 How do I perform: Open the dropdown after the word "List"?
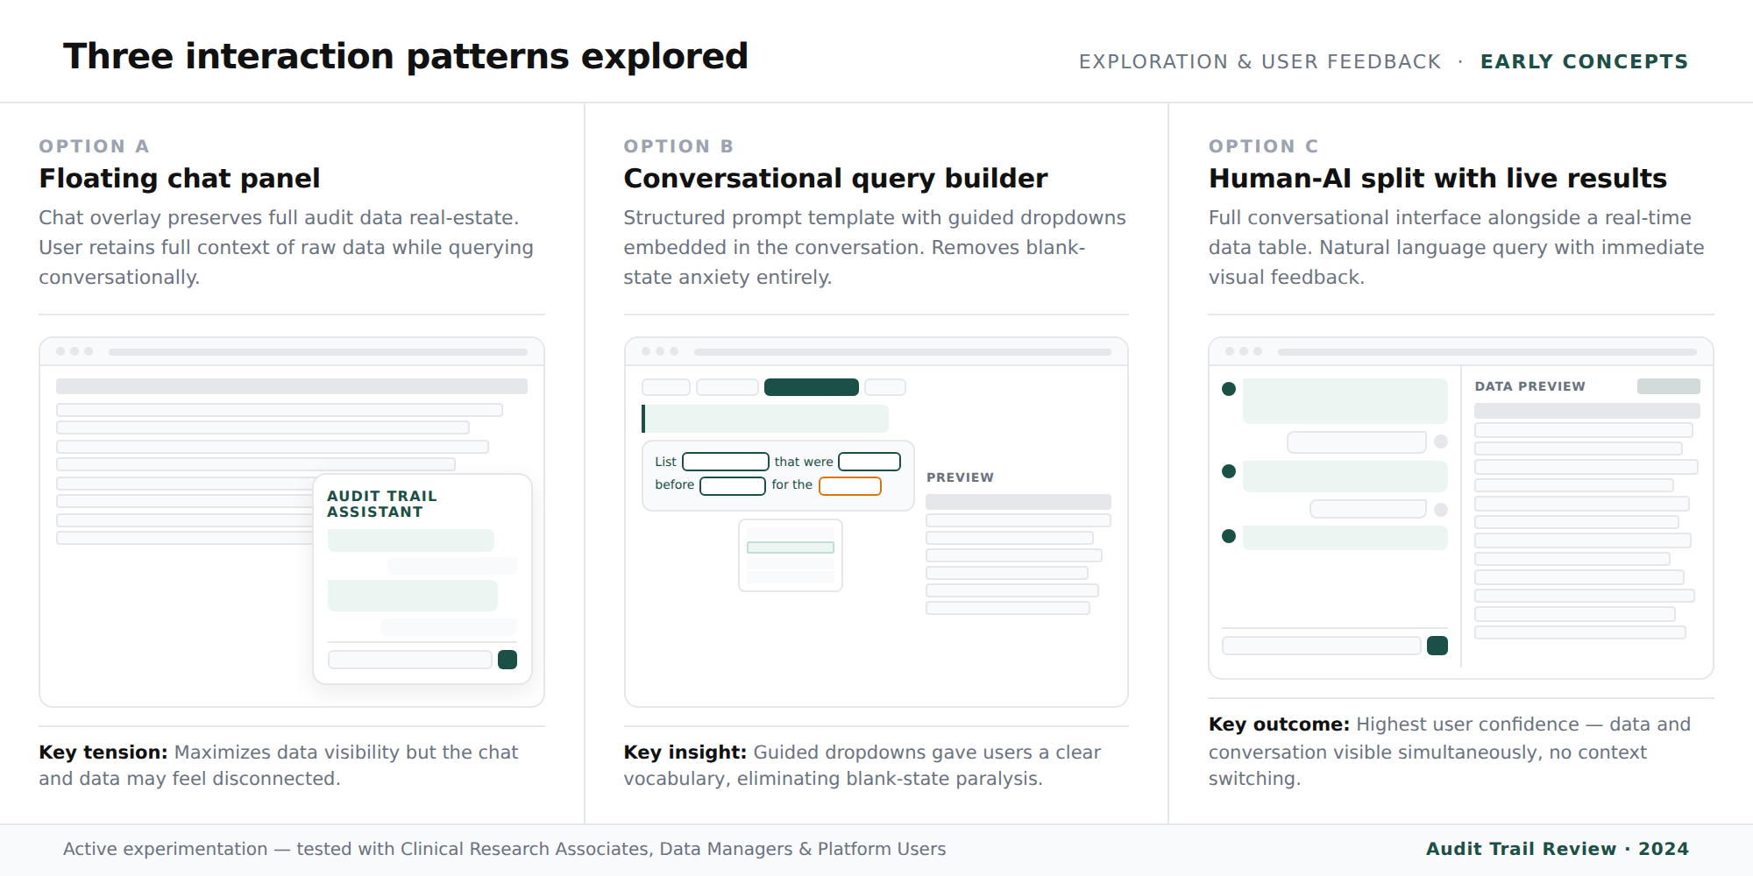click(x=726, y=462)
